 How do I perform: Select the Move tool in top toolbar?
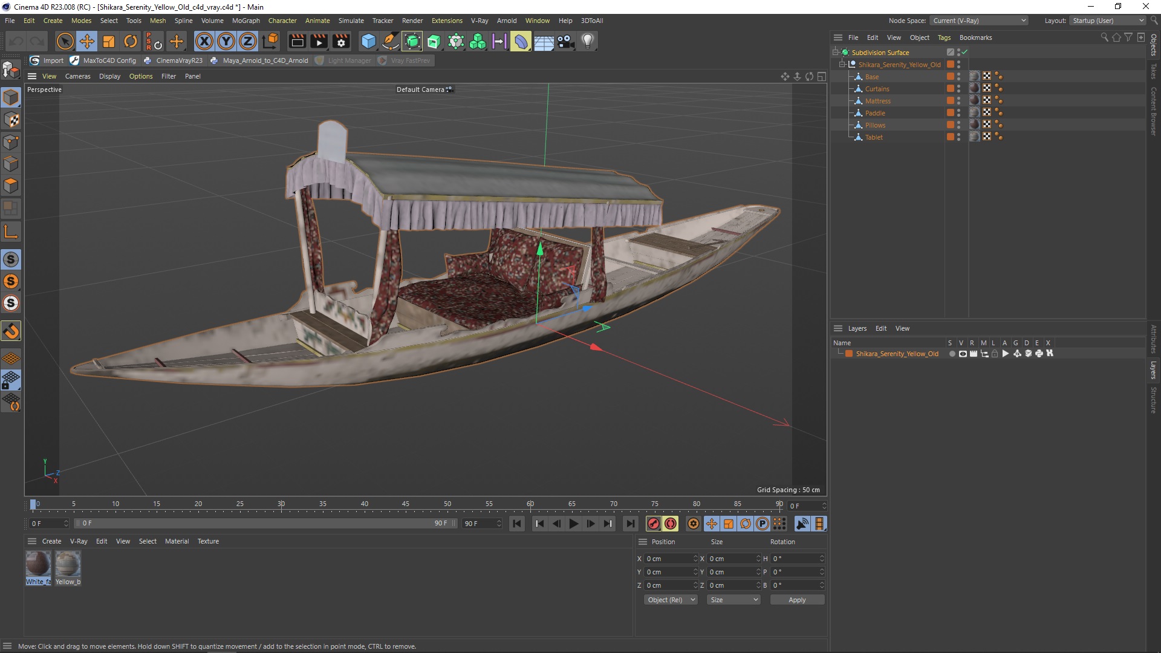(x=86, y=41)
